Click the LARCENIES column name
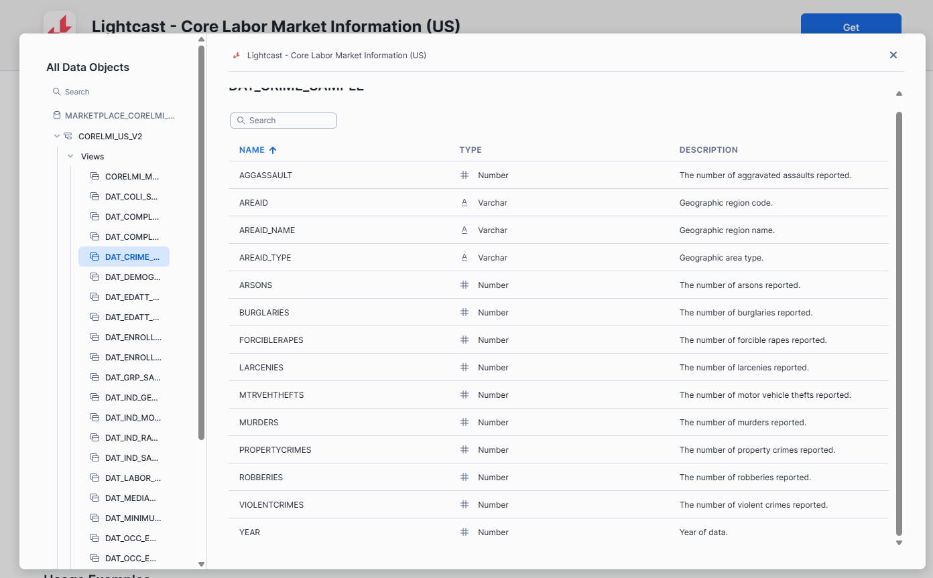933x578 pixels. (x=261, y=367)
